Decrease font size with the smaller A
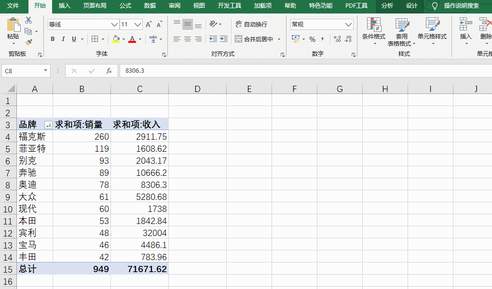The width and height of the screenshot is (492, 289). [159, 25]
